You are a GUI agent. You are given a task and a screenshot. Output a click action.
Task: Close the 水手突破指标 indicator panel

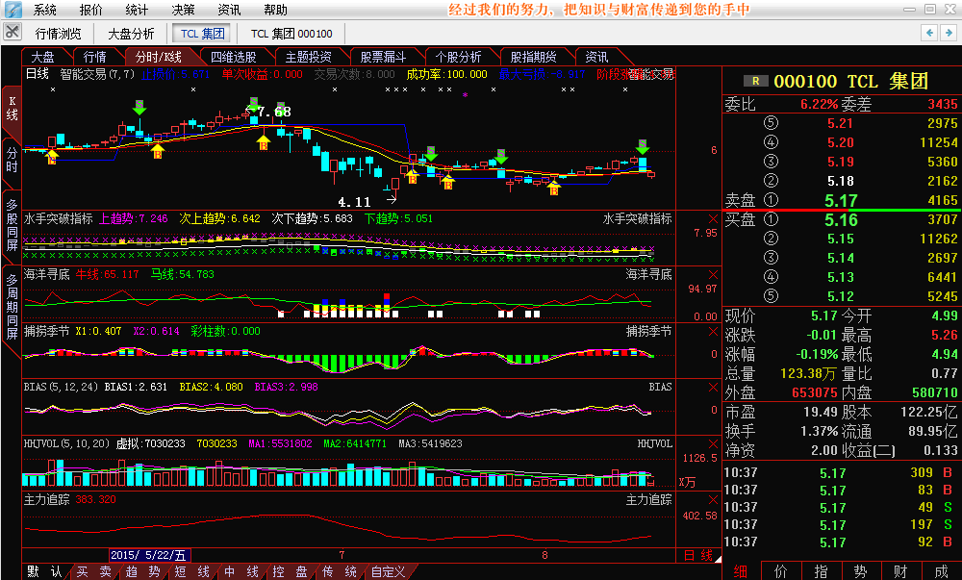point(713,218)
